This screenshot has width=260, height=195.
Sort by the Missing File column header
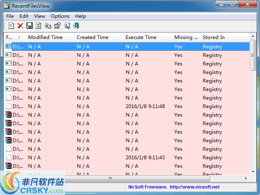coord(186,37)
